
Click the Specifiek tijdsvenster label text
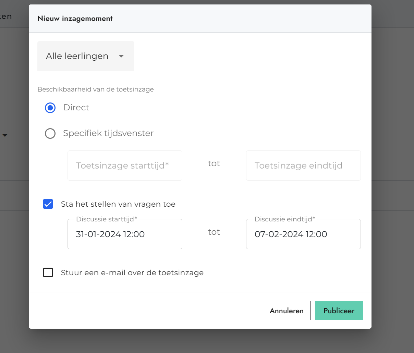coord(108,133)
